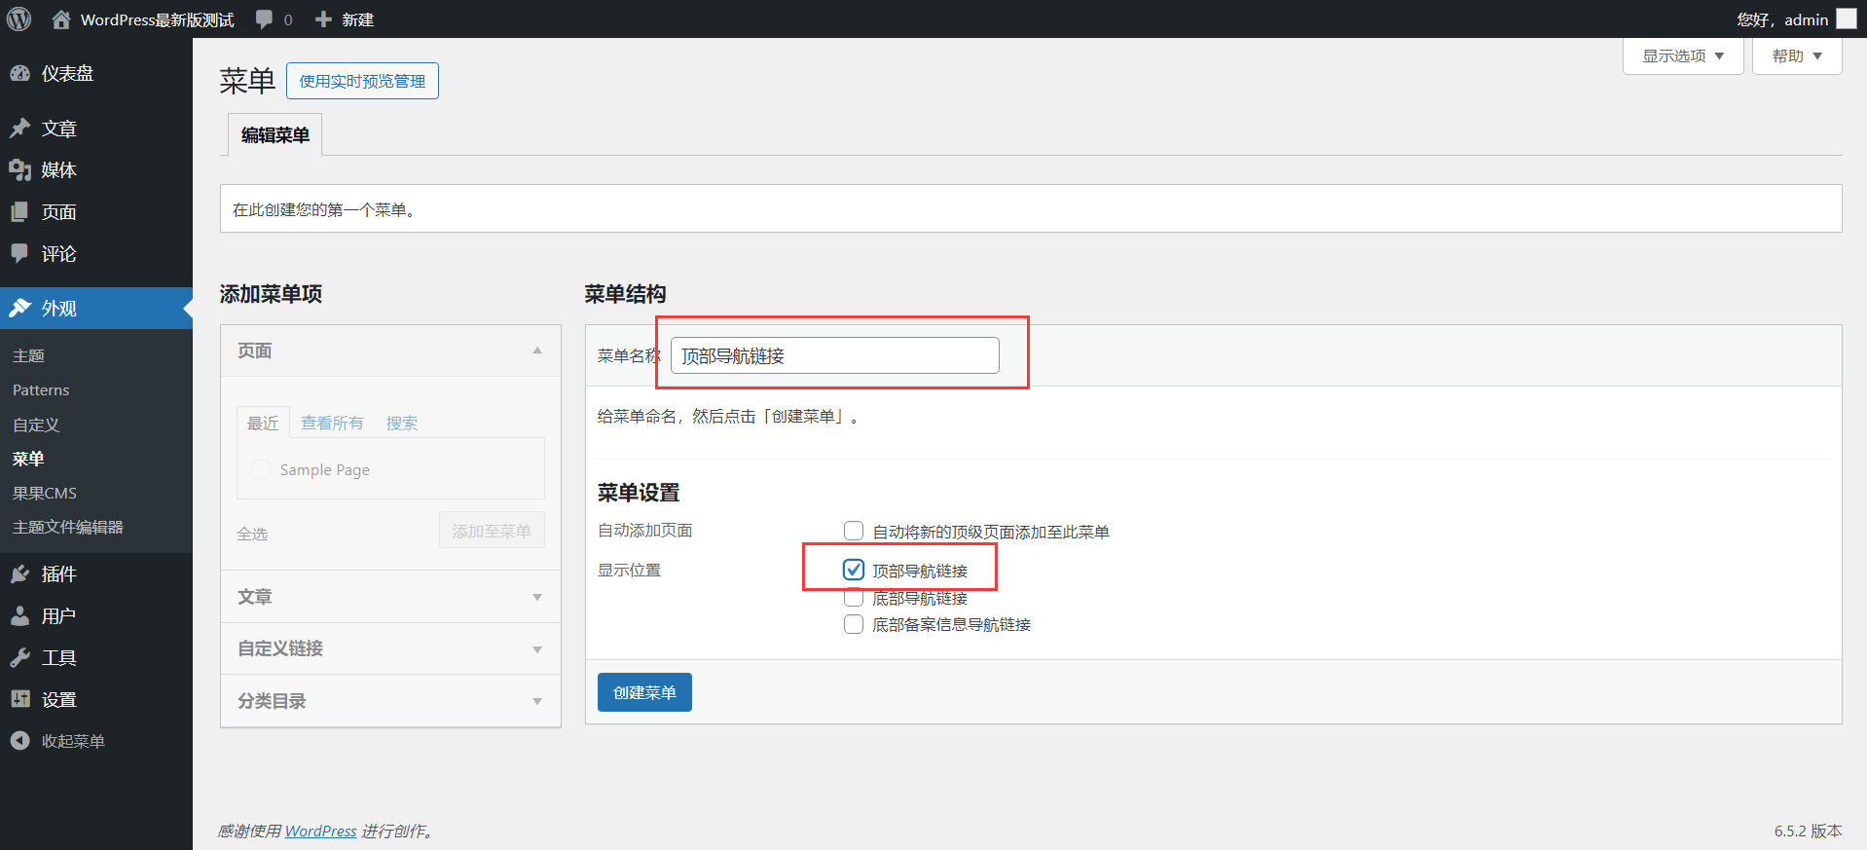Open the admin user avatar

pyautogui.click(x=1847, y=19)
